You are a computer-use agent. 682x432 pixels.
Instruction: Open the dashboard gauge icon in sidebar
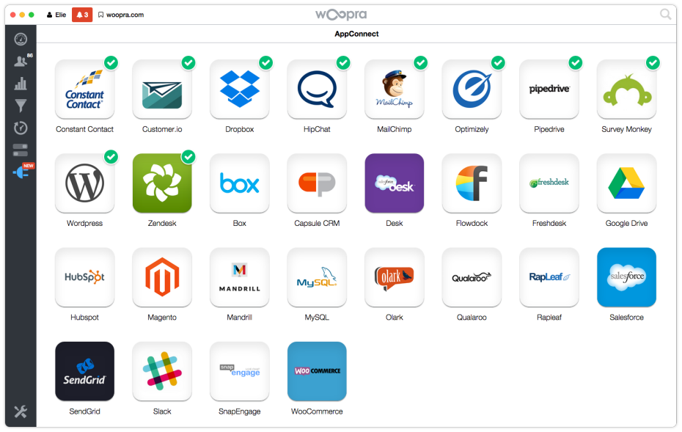(x=21, y=40)
